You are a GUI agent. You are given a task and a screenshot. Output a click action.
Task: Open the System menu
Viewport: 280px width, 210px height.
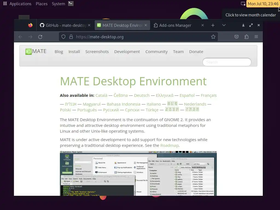coord(59,4)
